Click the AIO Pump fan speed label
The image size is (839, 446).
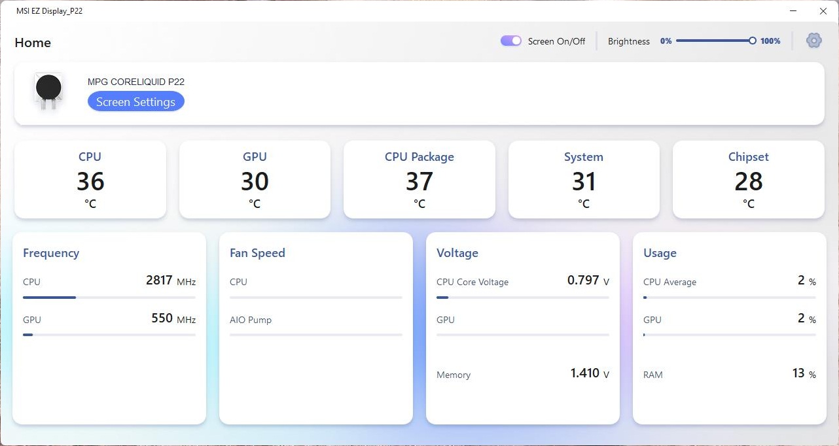[x=251, y=320]
